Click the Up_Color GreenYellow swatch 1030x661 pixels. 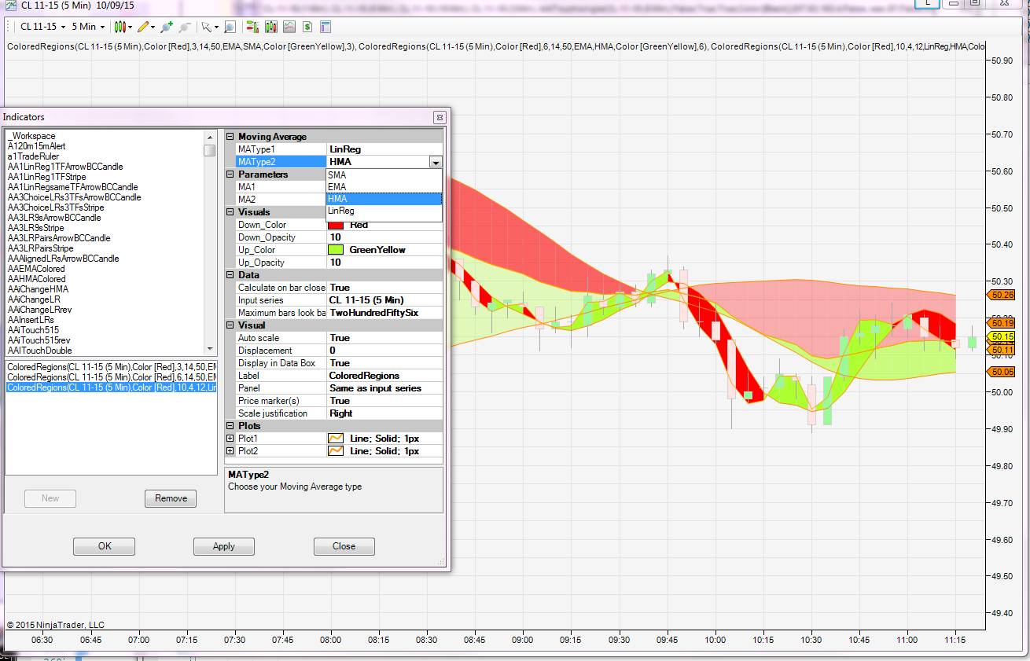336,250
